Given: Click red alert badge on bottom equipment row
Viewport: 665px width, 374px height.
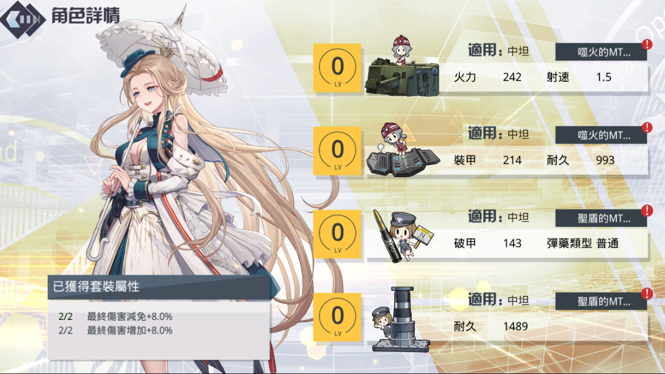Looking at the screenshot, I should [x=647, y=293].
